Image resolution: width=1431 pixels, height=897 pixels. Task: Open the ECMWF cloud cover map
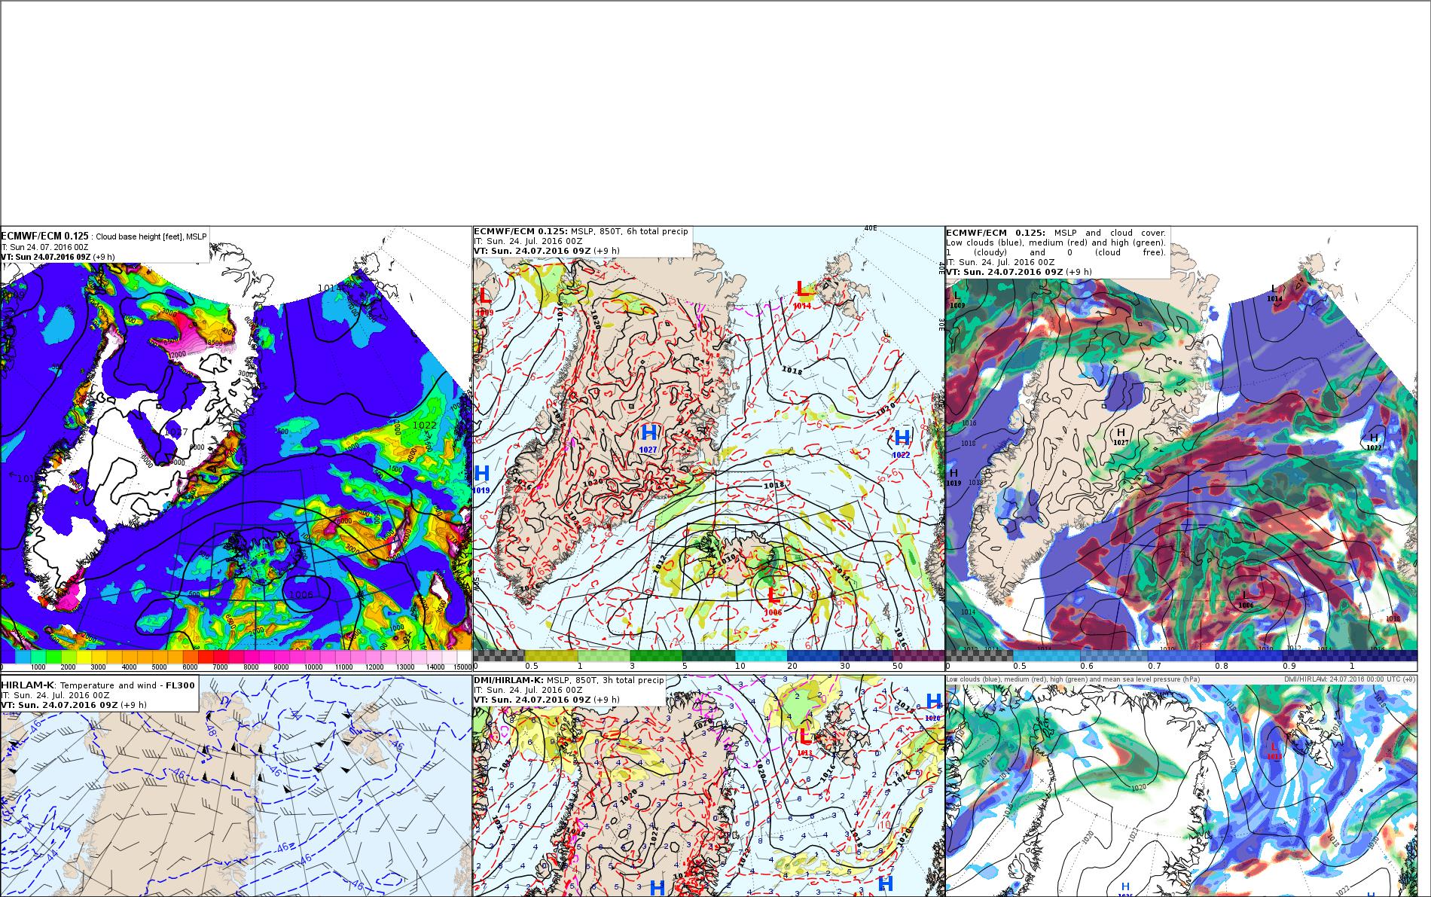pos(1181,448)
